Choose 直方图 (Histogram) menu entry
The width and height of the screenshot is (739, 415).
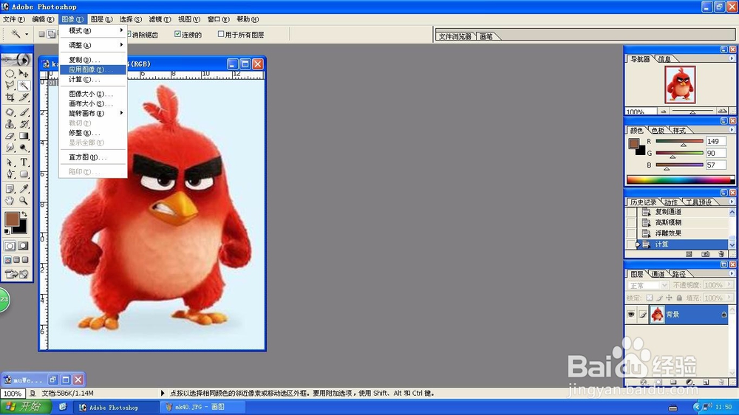(x=93, y=157)
